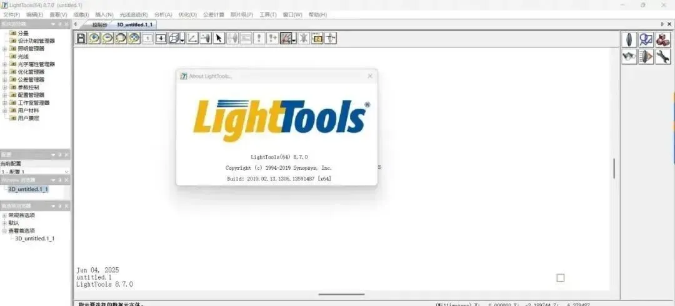Select the black arrow pointer tool

point(219,38)
